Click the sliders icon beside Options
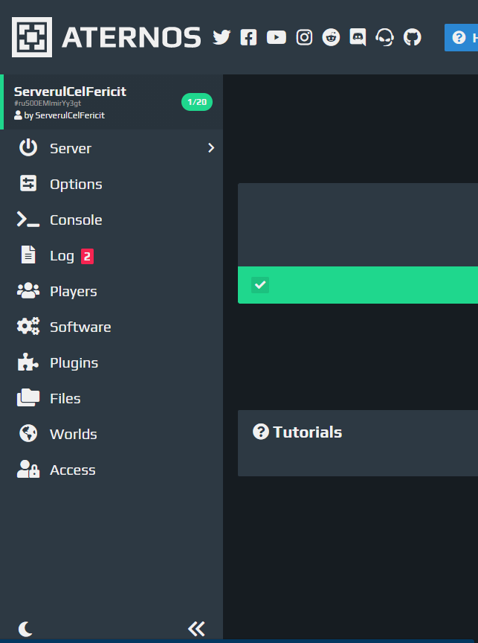Screen dimensions: 478x643 [x=28, y=183]
